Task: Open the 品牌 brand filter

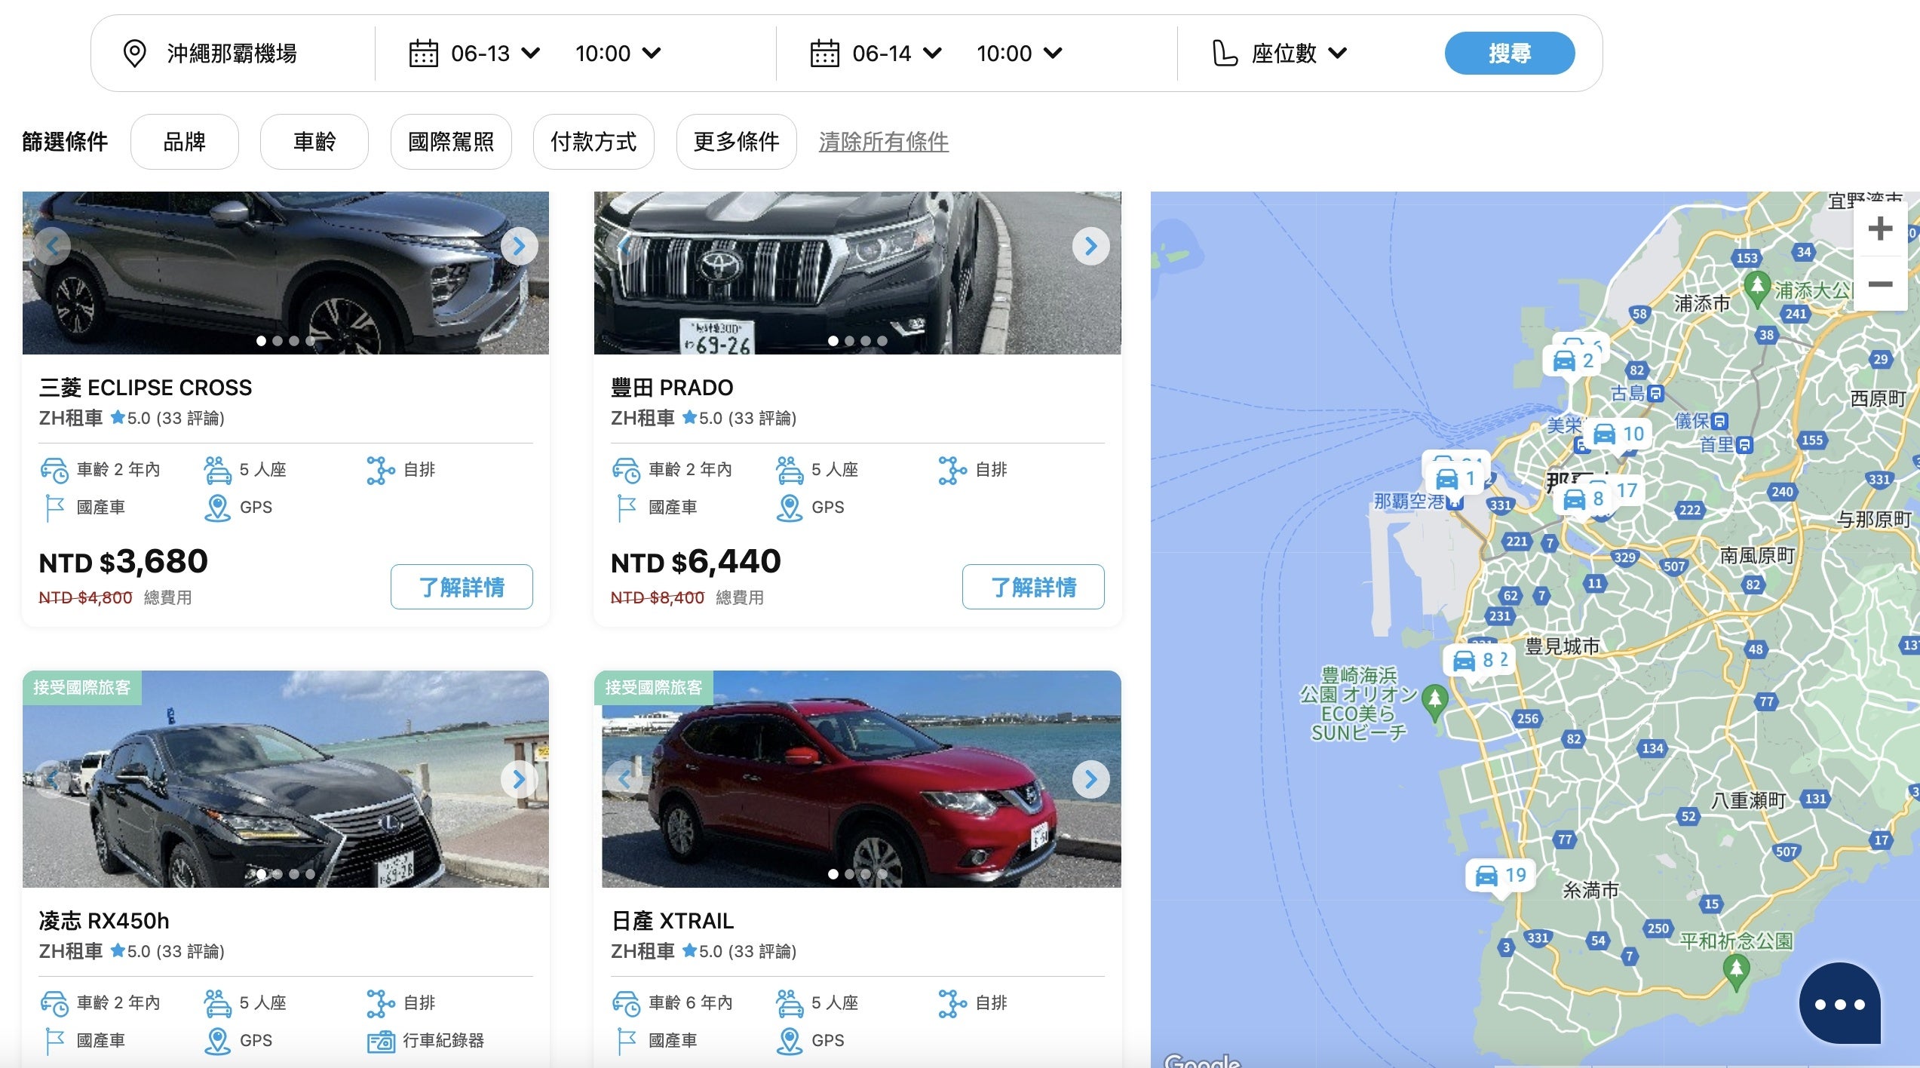Action: click(185, 142)
